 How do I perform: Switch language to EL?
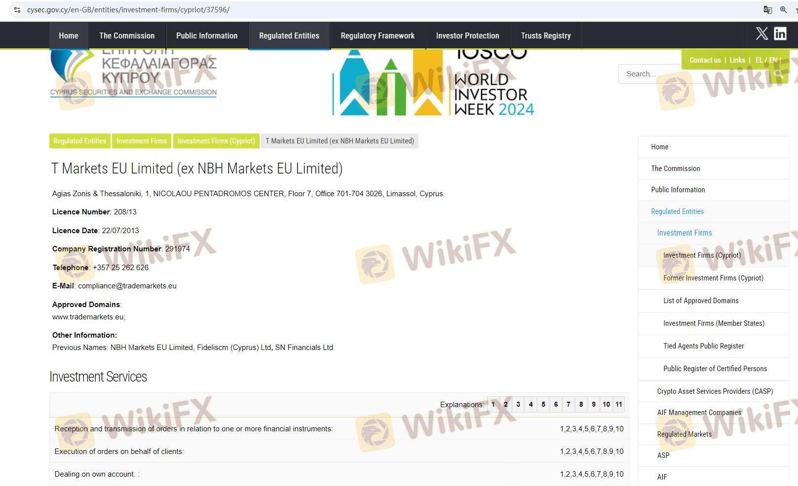coord(759,60)
